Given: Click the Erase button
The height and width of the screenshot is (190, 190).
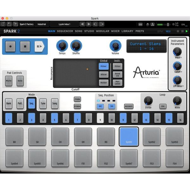Looking at the screenshot, I should 77,106.
